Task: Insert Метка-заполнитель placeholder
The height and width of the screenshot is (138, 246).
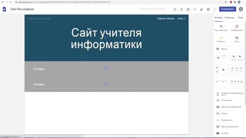Action: tap(227, 127)
